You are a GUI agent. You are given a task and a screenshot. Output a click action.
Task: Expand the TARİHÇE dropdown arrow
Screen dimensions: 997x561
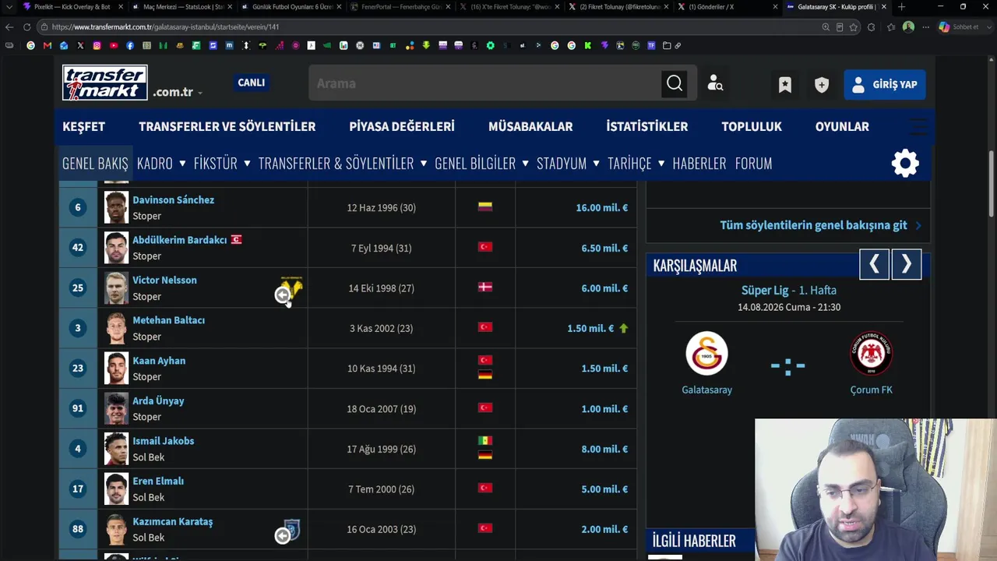661,163
